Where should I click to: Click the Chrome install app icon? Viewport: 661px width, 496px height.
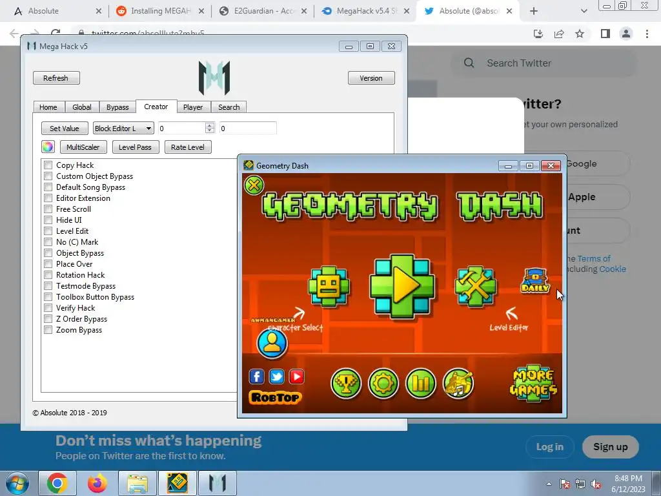(x=538, y=34)
